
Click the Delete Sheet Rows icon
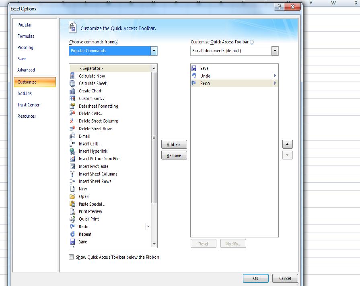pos(72,129)
